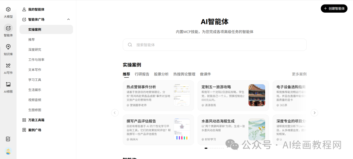The height and width of the screenshot is (159, 353).
Task: Switch to the 行研报告 tab
Action: coord(142,74)
